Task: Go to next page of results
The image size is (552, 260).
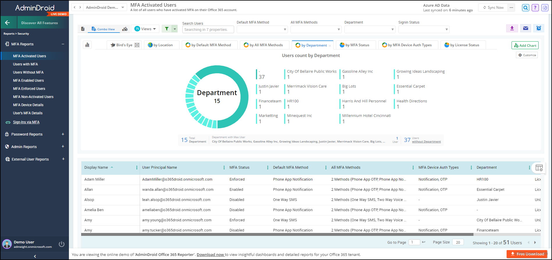Action: 535,243
